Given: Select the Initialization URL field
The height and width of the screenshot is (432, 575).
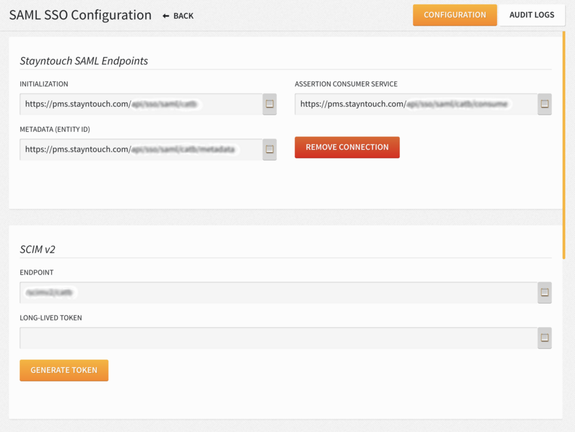Looking at the screenshot, I should click(x=141, y=104).
